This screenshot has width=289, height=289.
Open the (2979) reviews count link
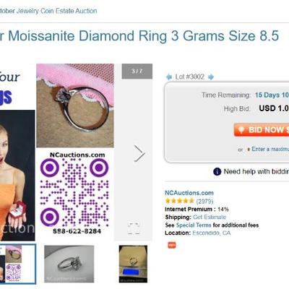(x=204, y=201)
